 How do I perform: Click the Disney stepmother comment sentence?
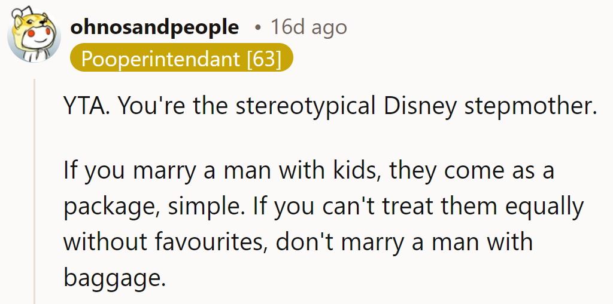[x=330, y=106]
